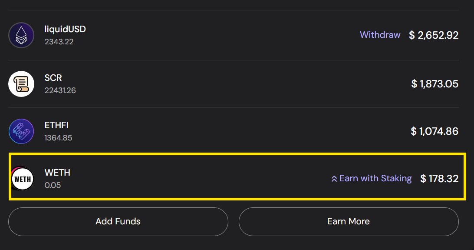Open Earn with Staking for WETH
Screen dimensions: 474x250
coord(375,178)
